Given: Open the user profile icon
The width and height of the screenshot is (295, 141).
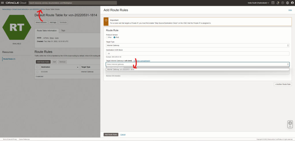Looking at the screenshot, I should [292, 3].
